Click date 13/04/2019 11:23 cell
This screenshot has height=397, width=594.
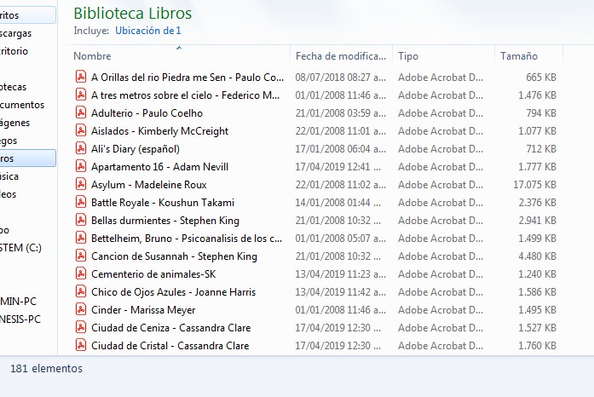pos(341,273)
